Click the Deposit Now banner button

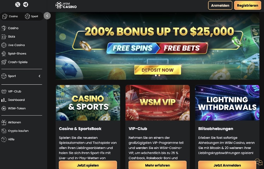tap(158, 70)
